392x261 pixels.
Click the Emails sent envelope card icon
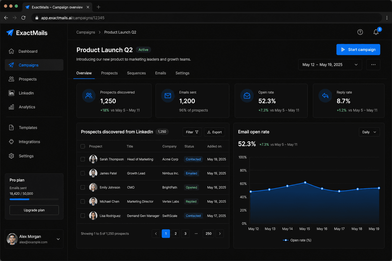click(168, 96)
